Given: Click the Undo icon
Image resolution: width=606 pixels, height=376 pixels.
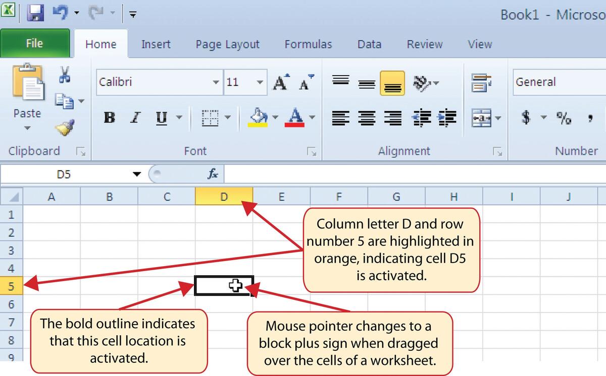Looking at the screenshot, I should [61, 13].
